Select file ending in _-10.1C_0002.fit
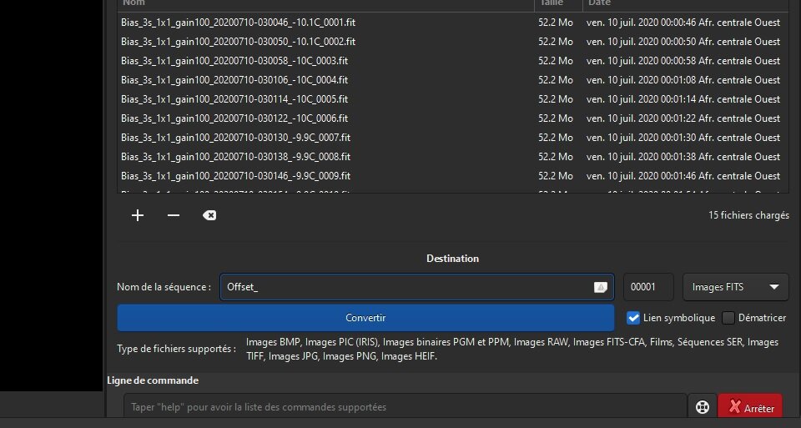The width and height of the screenshot is (801, 428). coord(238,42)
